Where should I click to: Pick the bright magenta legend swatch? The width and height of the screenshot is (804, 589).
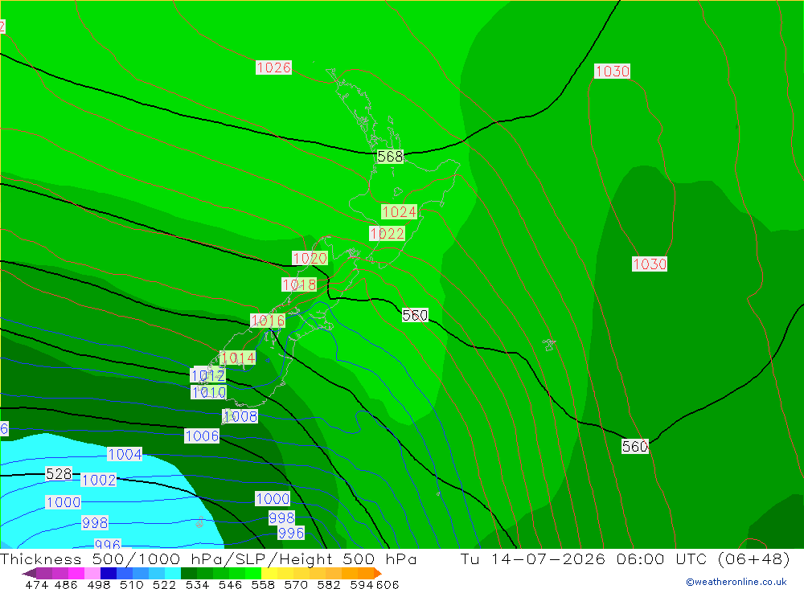point(76,573)
